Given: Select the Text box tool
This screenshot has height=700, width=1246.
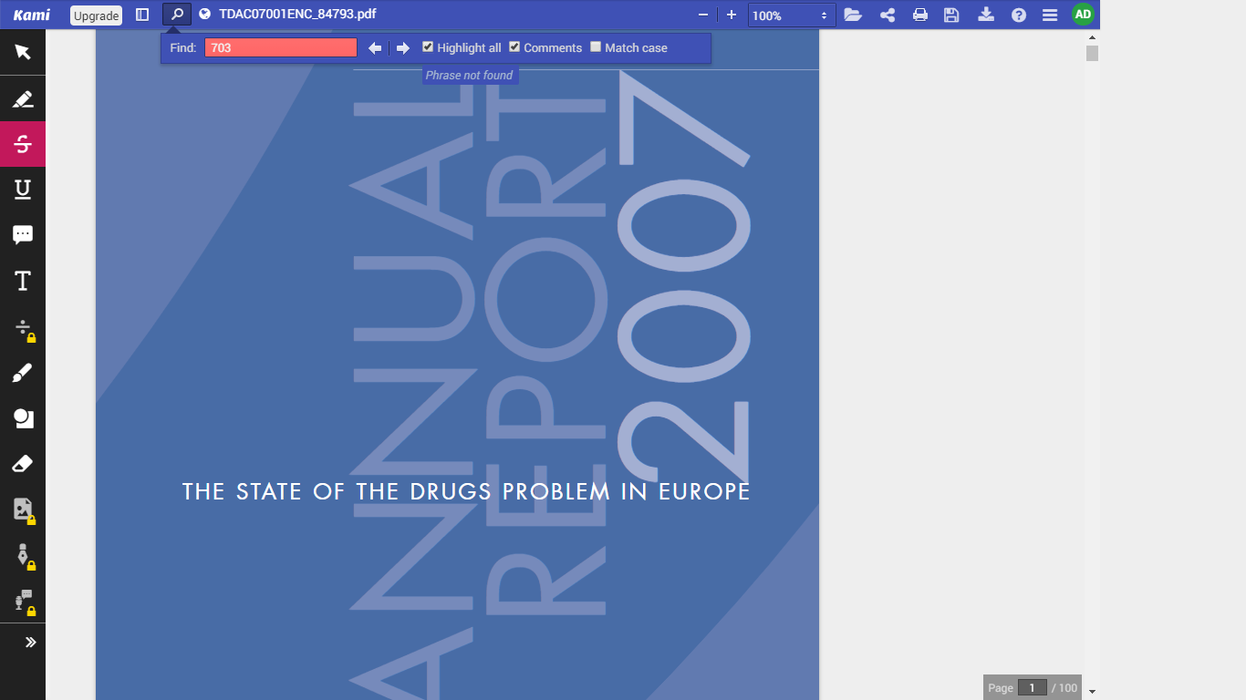Looking at the screenshot, I should [23, 281].
